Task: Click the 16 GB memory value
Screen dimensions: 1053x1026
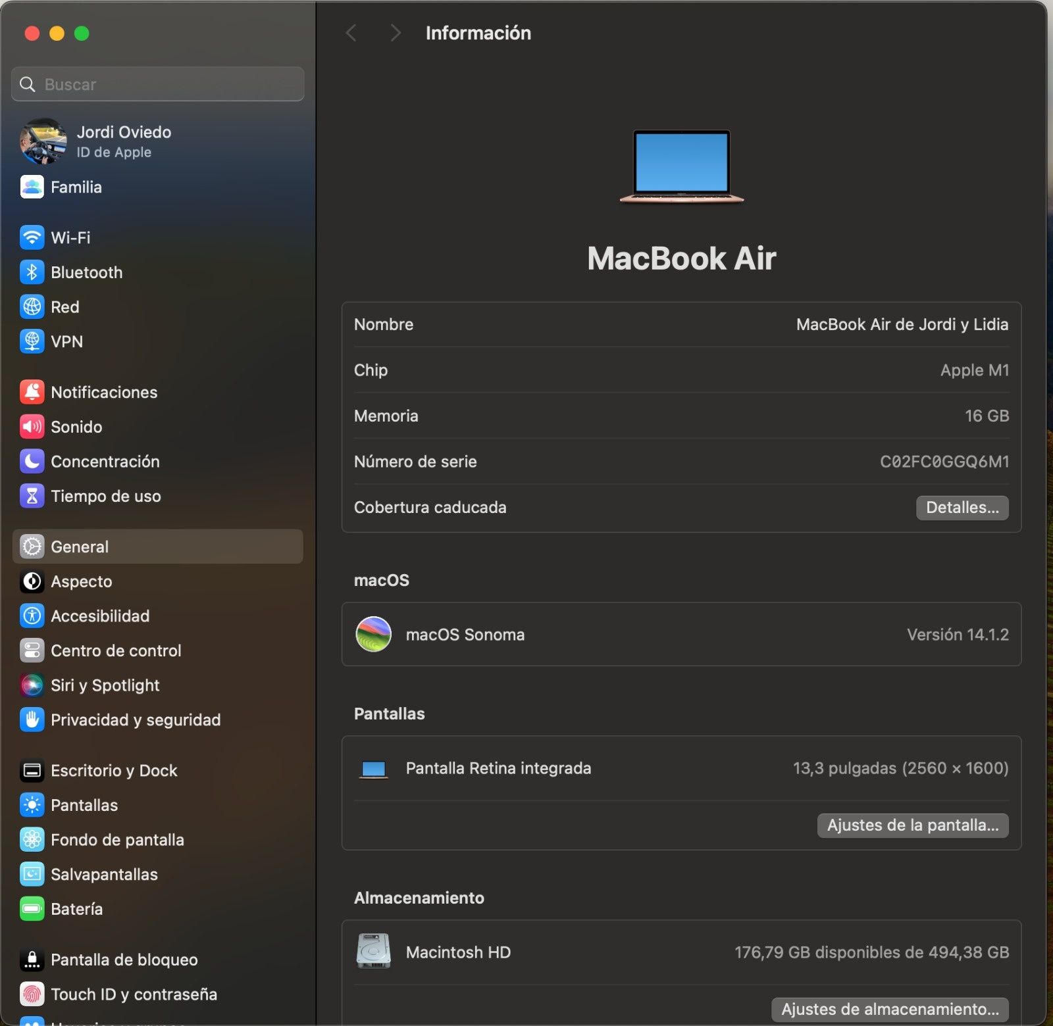Action: tap(987, 416)
